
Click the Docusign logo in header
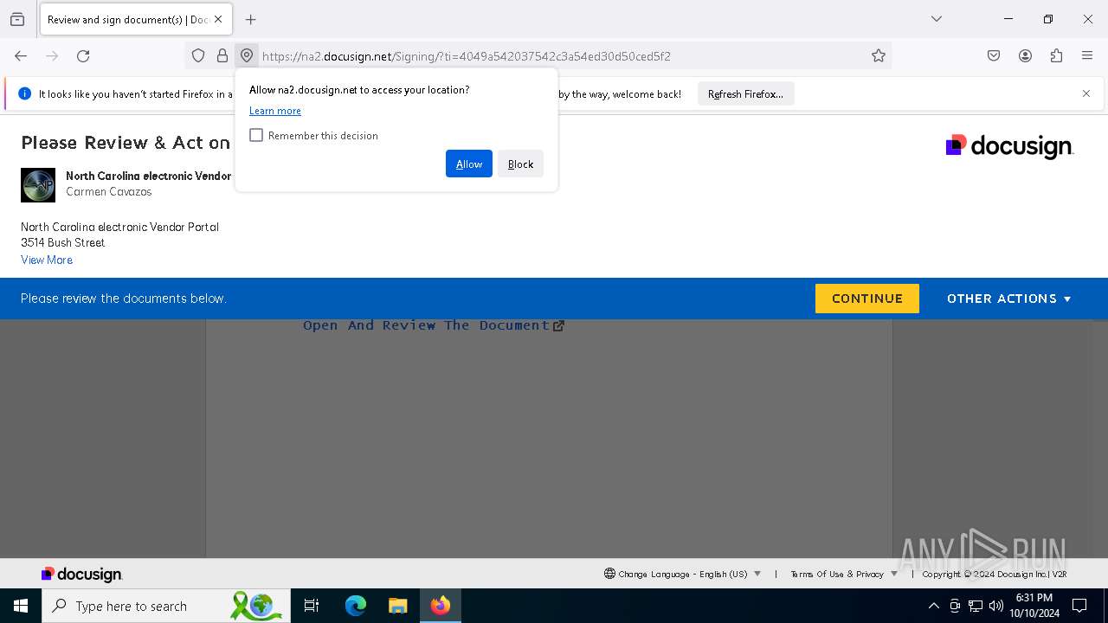[1009, 146]
